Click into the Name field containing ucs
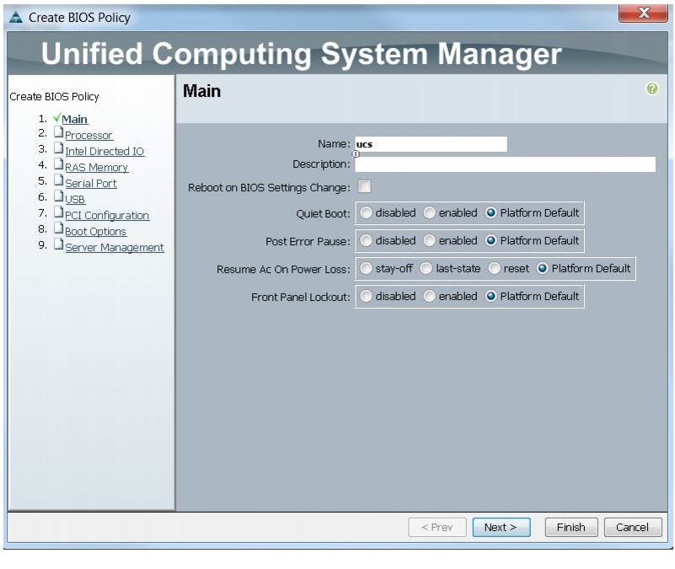675x569 pixels. click(431, 144)
